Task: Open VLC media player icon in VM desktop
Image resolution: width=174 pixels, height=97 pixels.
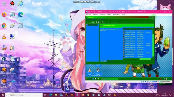Action: (x=90, y=72)
